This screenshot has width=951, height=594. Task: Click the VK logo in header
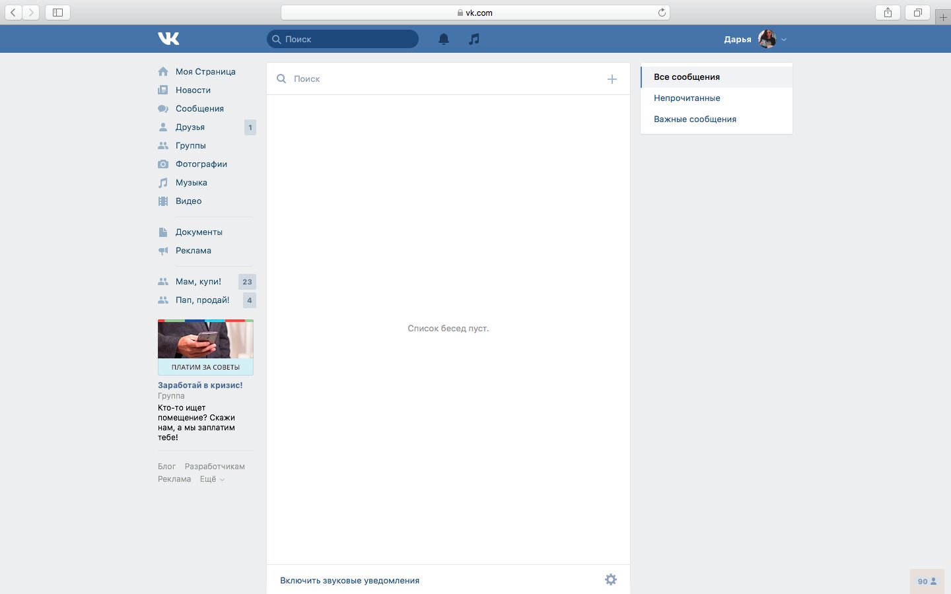[168, 39]
